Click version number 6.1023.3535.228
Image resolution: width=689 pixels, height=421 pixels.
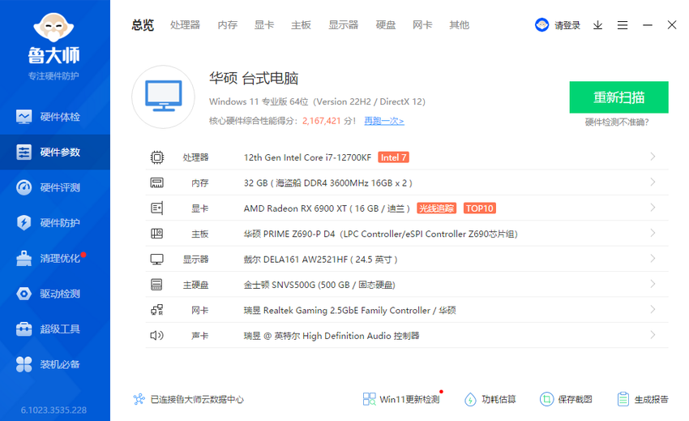53,410
